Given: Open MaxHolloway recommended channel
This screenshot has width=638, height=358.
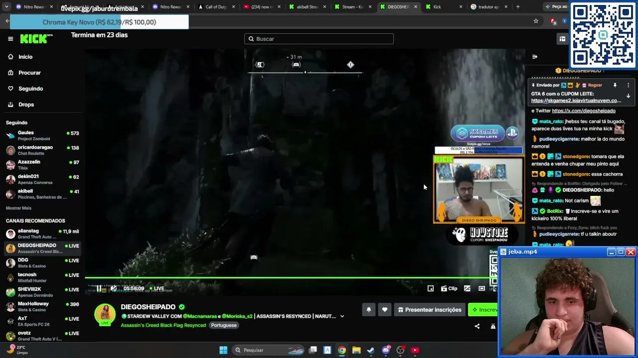Looking at the screenshot, I should point(42,306).
